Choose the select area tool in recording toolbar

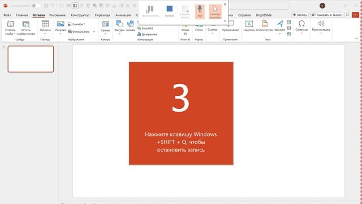185,11
